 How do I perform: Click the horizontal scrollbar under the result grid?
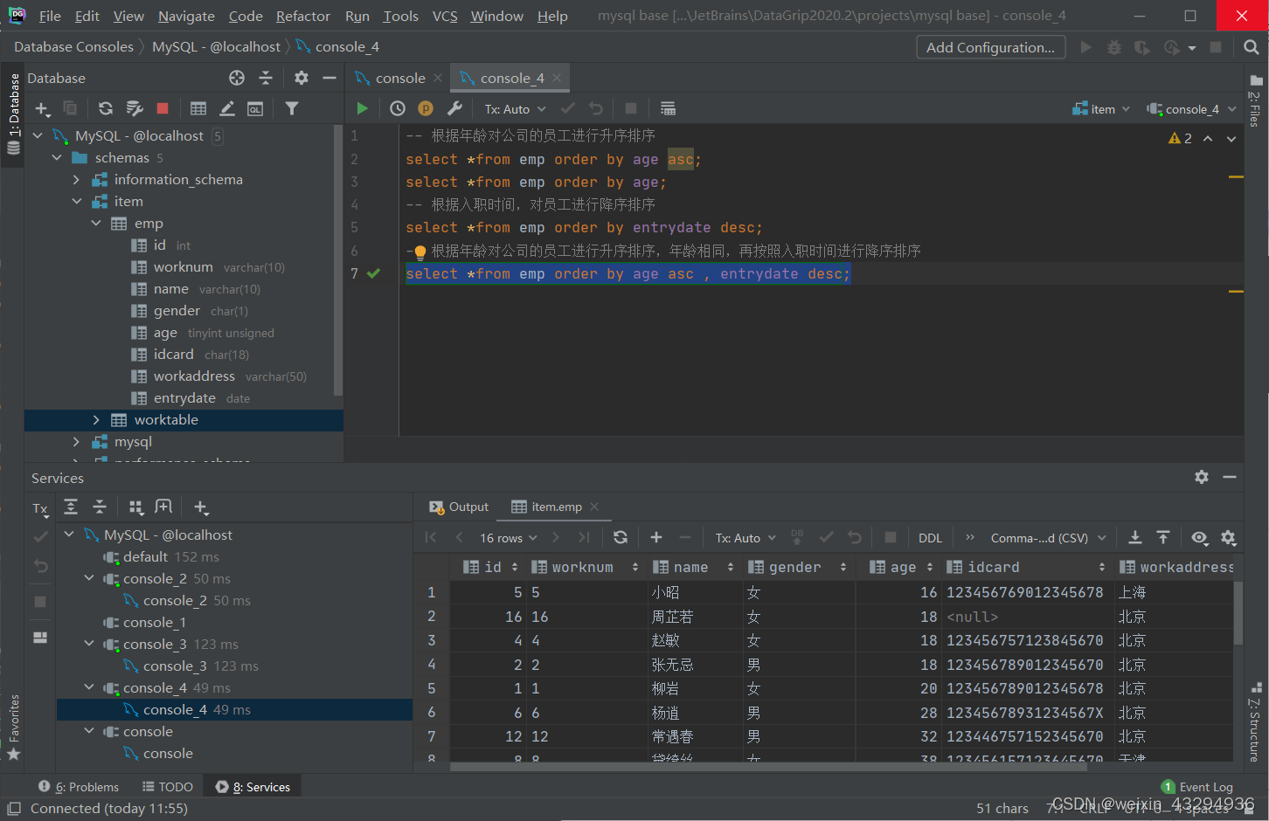click(768, 767)
